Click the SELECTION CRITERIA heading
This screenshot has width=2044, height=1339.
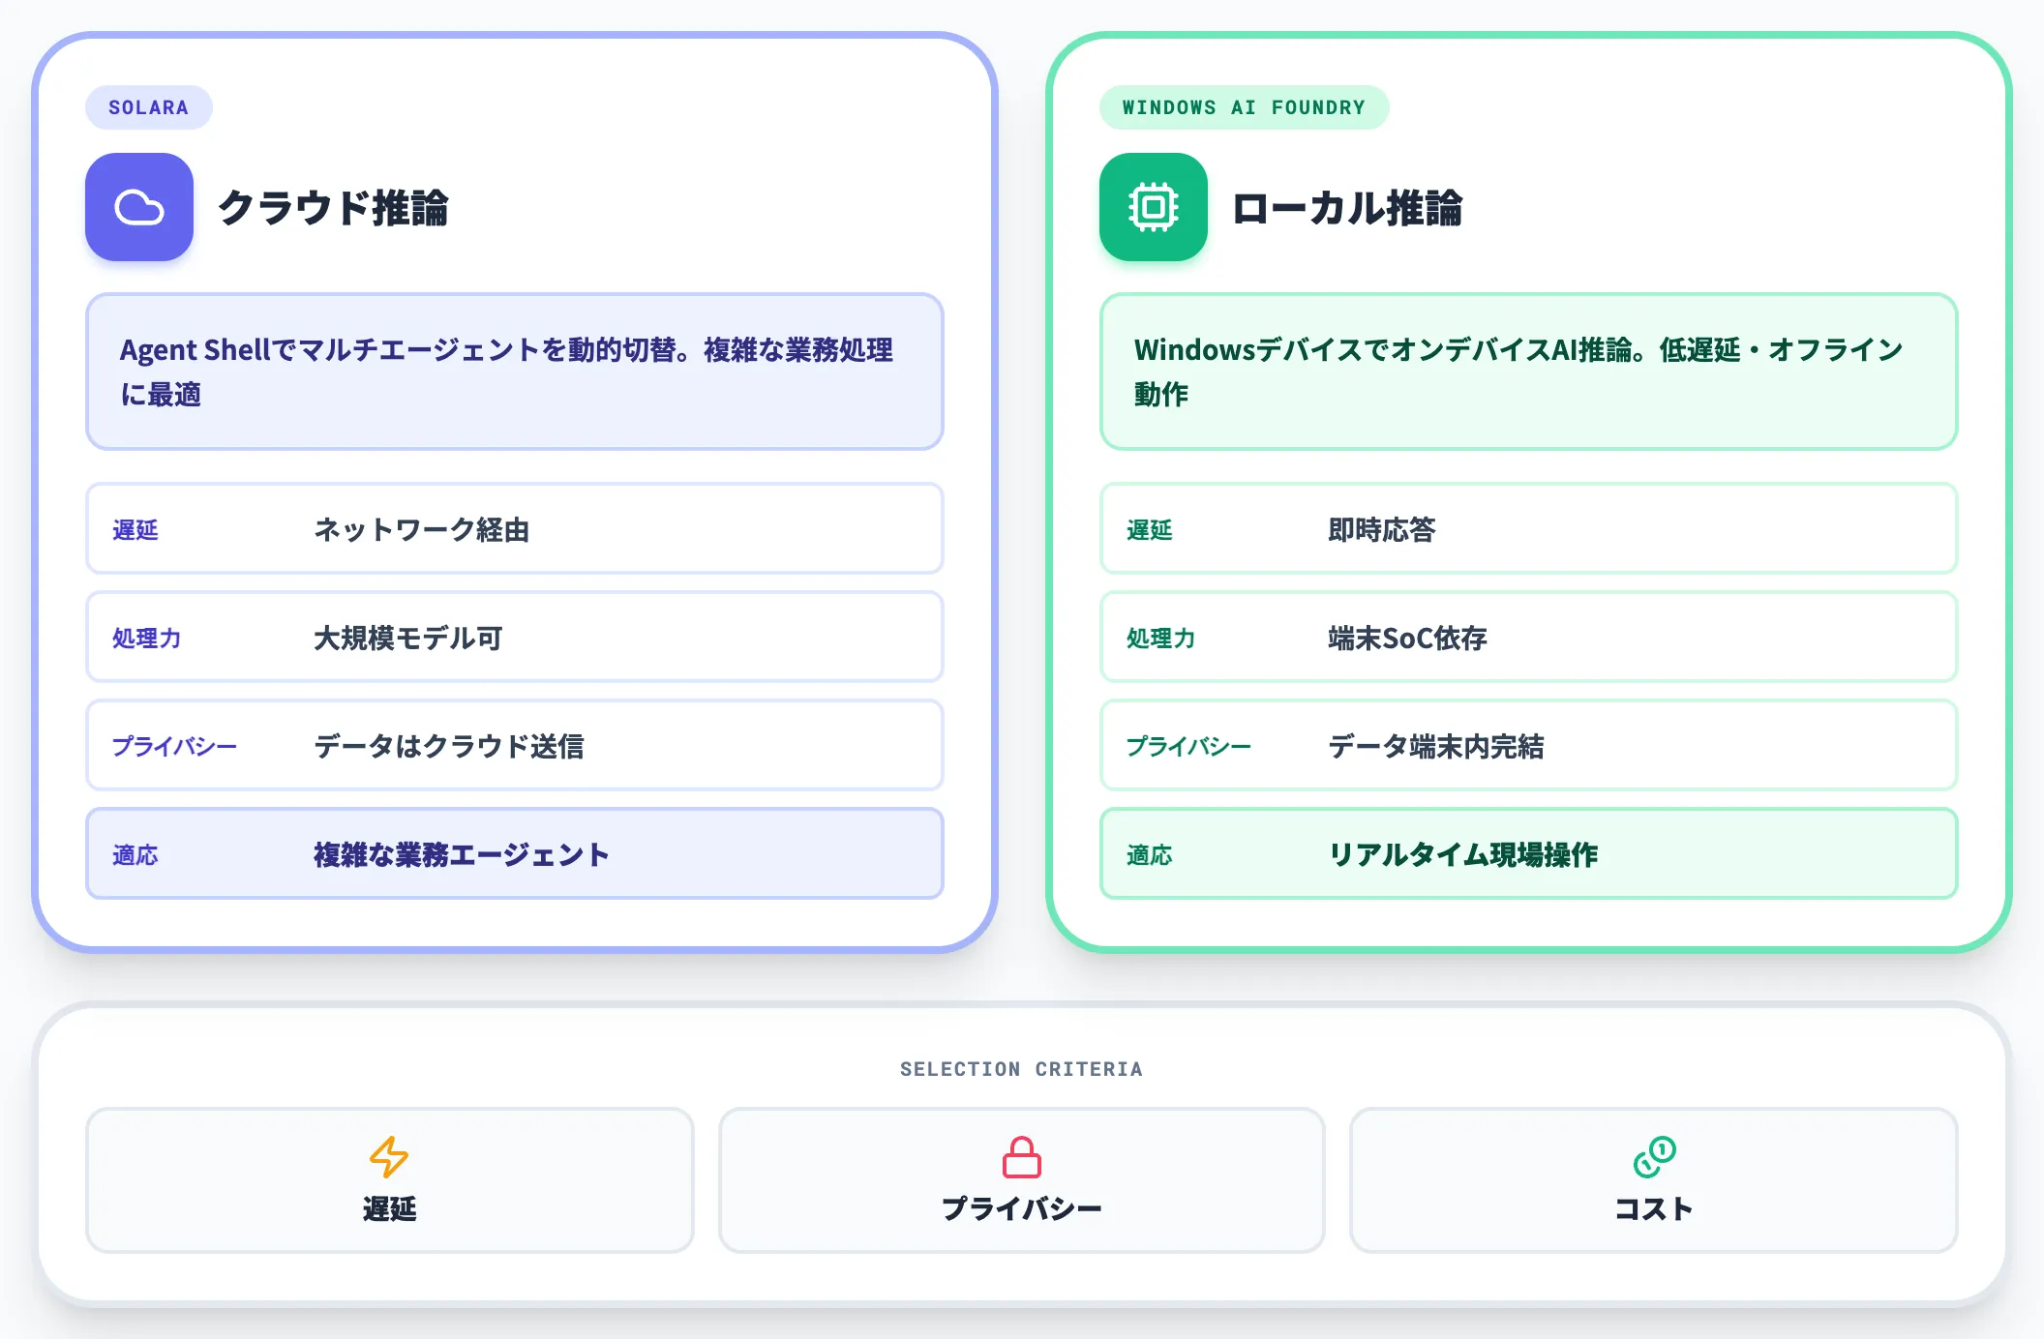point(1022,1069)
